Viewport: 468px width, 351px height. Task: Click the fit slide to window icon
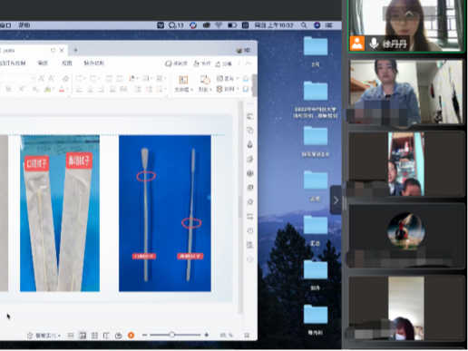(x=247, y=336)
